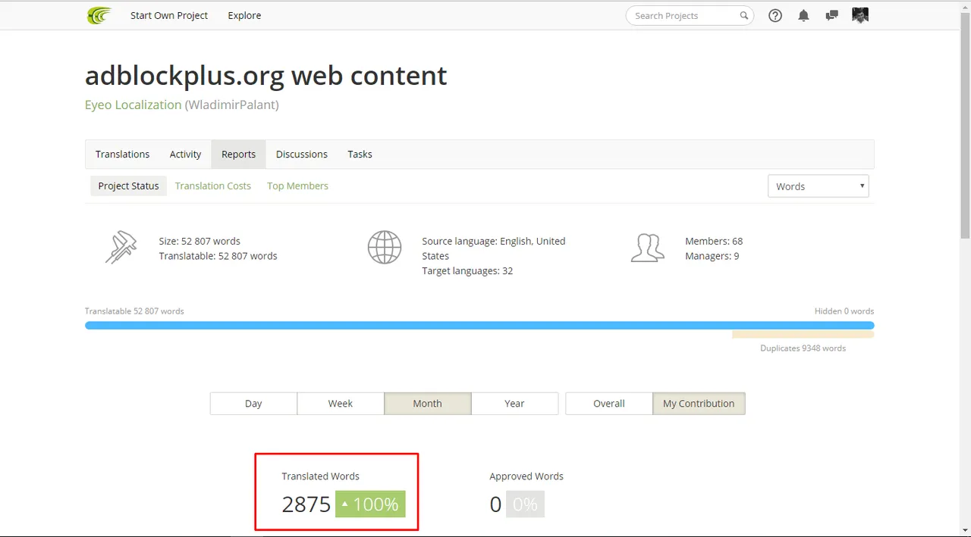
Task: Click the caliper size icon
Action: 121,248
